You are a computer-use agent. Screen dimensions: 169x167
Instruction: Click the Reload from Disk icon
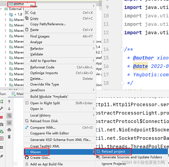click(27, 121)
